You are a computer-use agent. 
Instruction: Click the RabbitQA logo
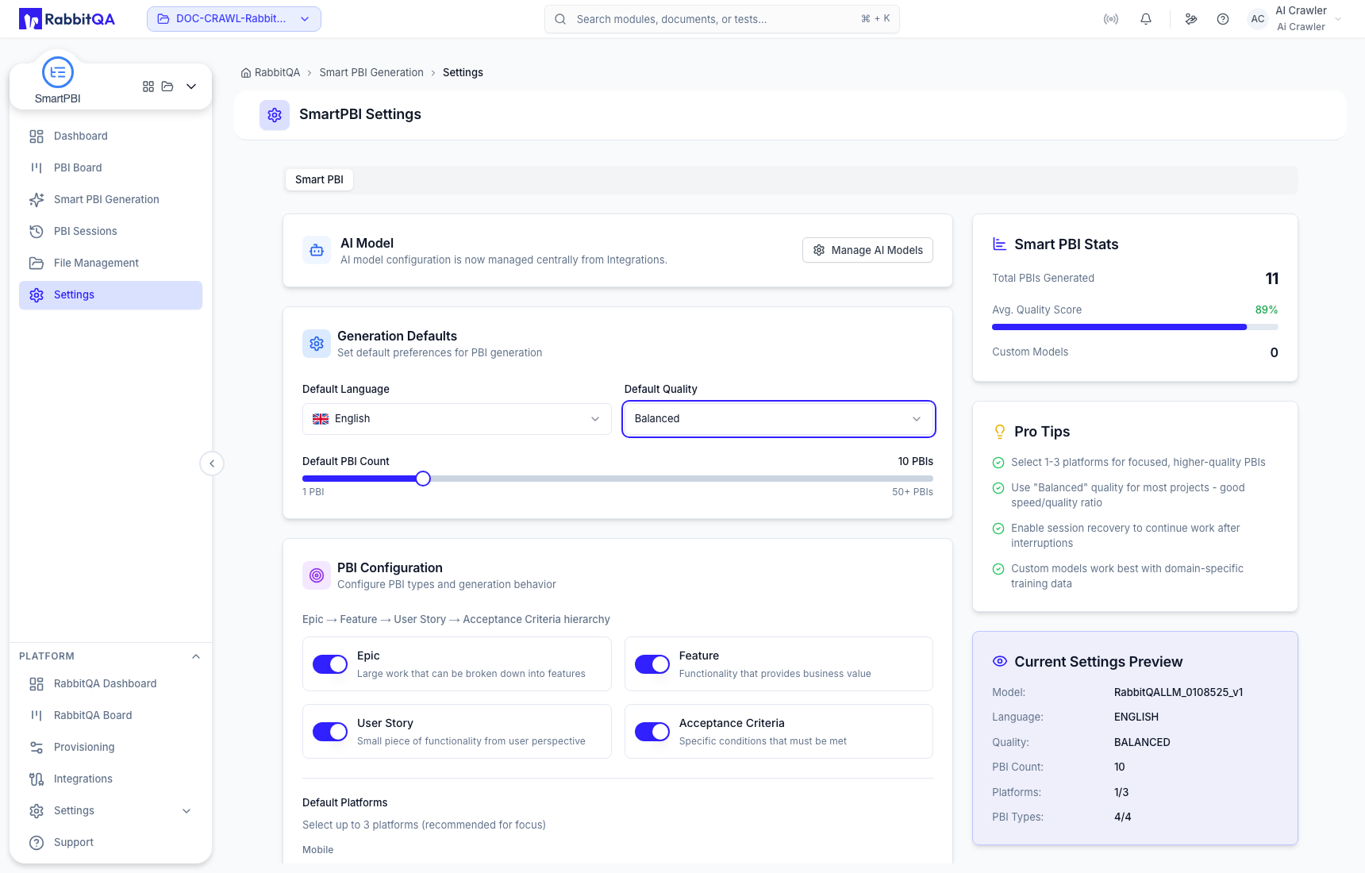point(67,19)
